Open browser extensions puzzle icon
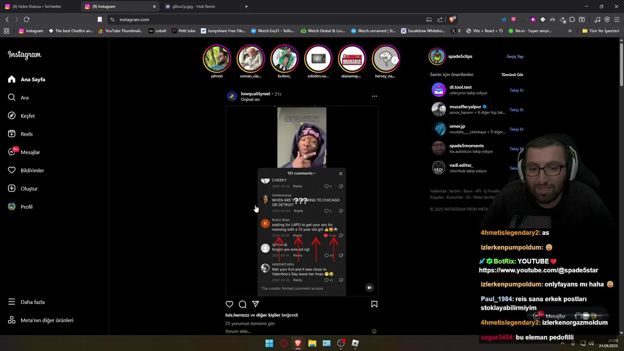Image resolution: width=624 pixels, height=351 pixels. [x=572, y=19]
